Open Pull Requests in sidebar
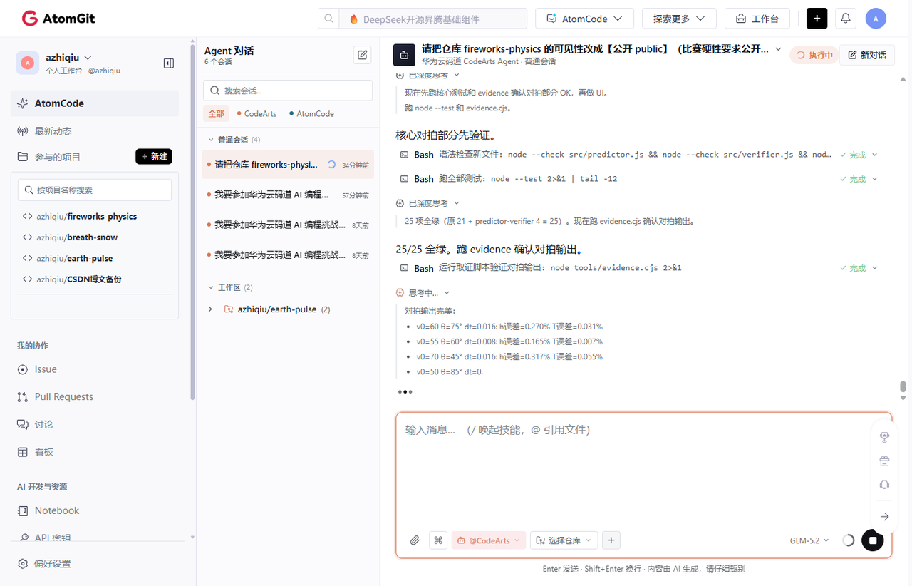The width and height of the screenshot is (912, 586). [x=63, y=397]
